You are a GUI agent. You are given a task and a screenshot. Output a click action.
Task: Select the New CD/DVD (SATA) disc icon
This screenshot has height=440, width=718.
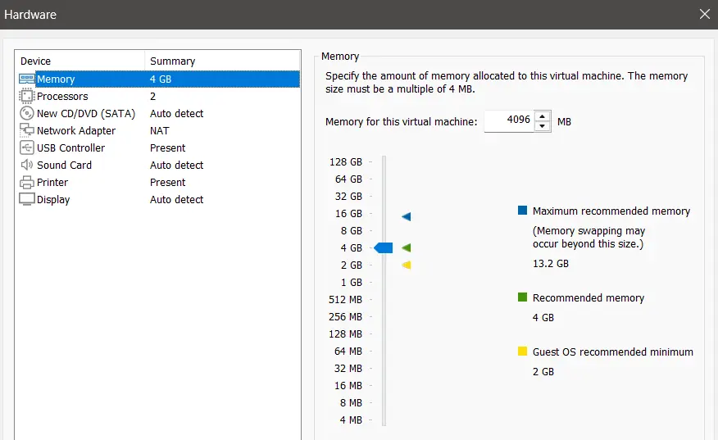[x=26, y=114]
